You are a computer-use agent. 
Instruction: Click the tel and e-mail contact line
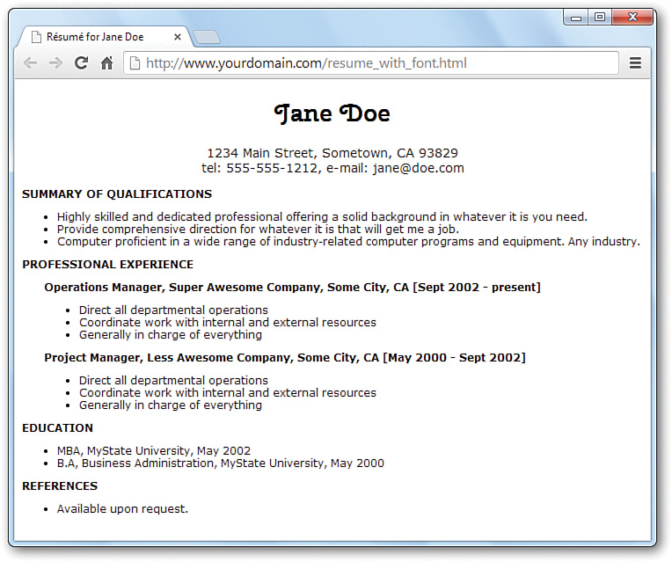[332, 168]
